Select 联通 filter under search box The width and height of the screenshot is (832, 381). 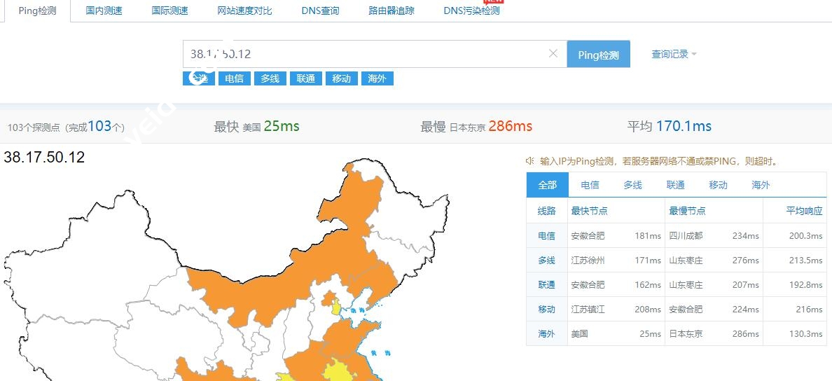305,78
